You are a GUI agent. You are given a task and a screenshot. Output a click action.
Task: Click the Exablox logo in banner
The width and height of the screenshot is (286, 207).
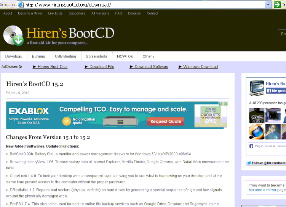[29, 111]
